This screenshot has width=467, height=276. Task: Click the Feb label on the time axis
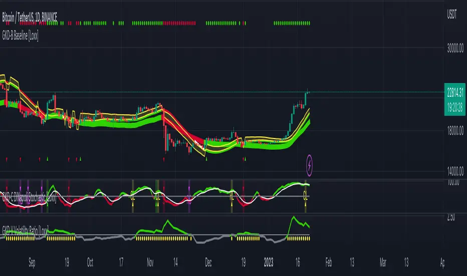329,262
